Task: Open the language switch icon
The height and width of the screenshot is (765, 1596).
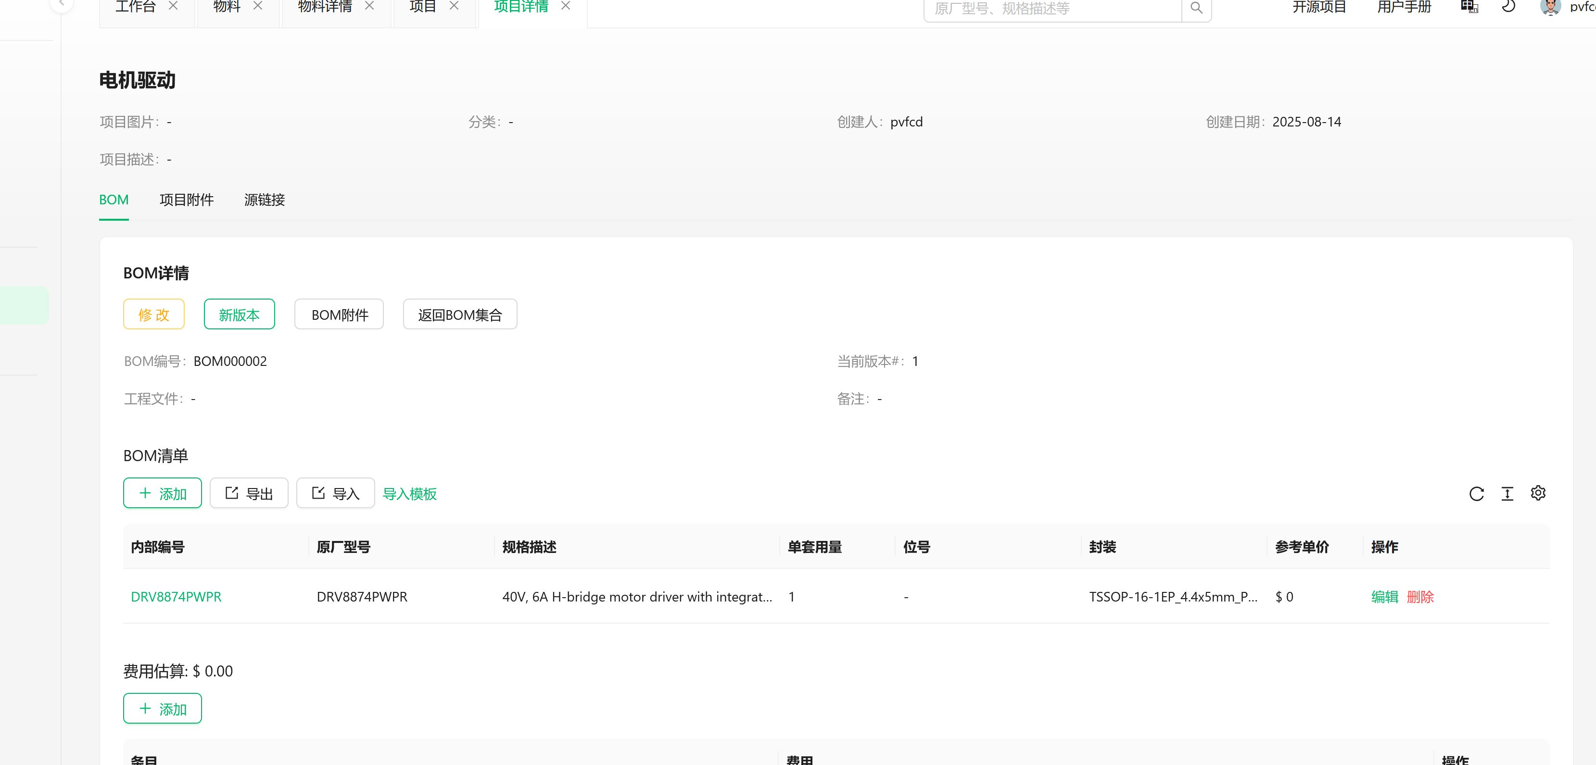Action: tap(1469, 7)
